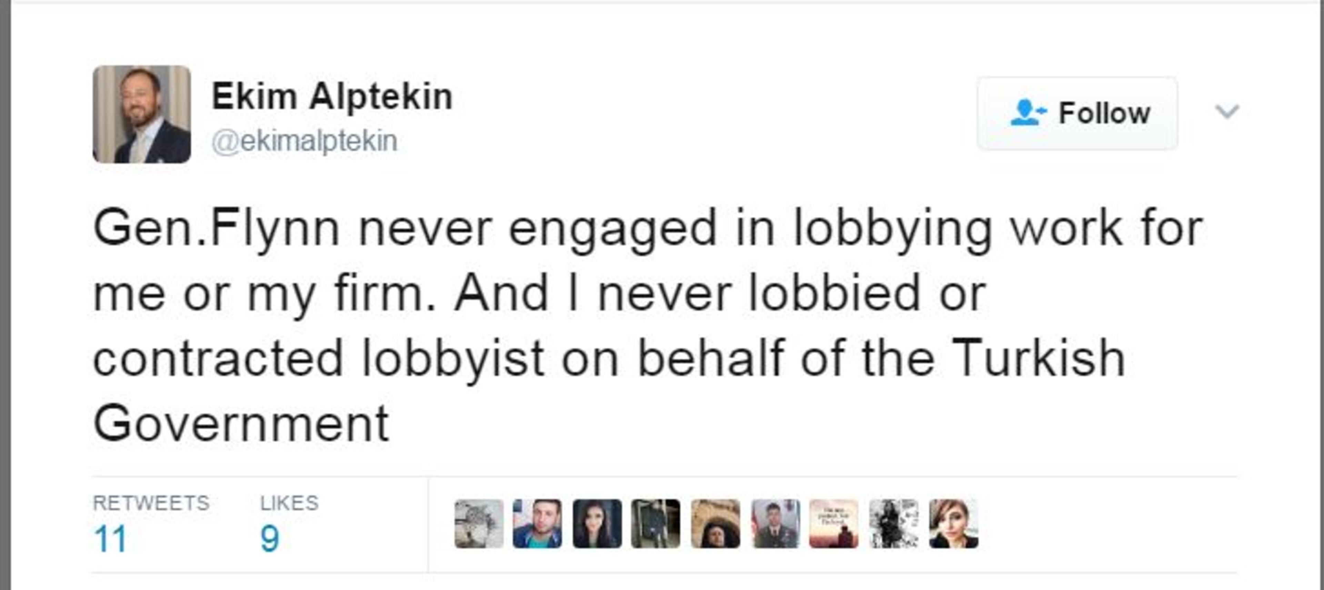Screen dimensions: 1324x590
Task: Click the first gray sketch liker avatar
Action: click(x=479, y=523)
